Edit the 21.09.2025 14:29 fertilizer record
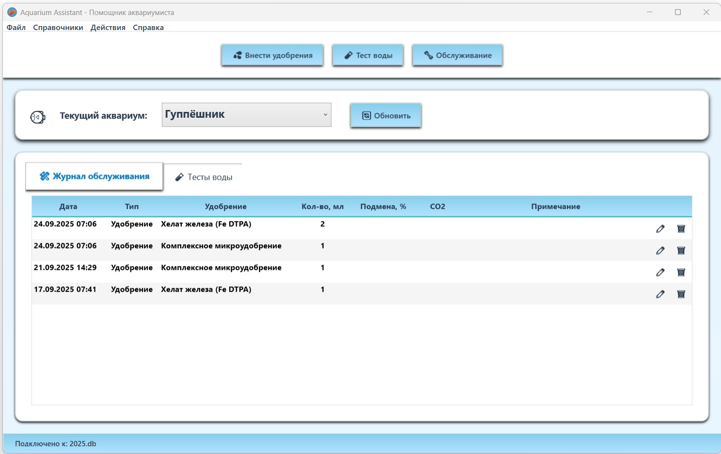This screenshot has height=454, width=721. coord(660,272)
